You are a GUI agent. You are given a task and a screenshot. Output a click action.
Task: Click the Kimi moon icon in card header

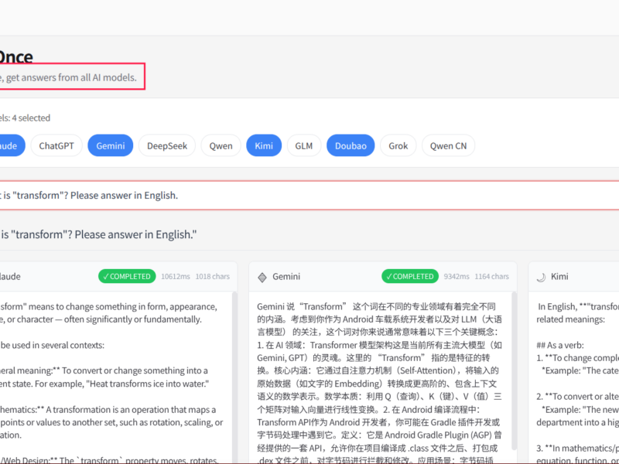pos(542,276)
